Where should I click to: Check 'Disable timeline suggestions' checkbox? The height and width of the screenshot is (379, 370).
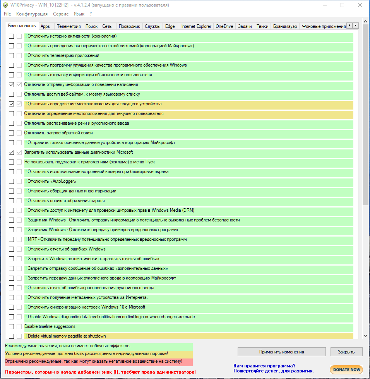(11, 327)
